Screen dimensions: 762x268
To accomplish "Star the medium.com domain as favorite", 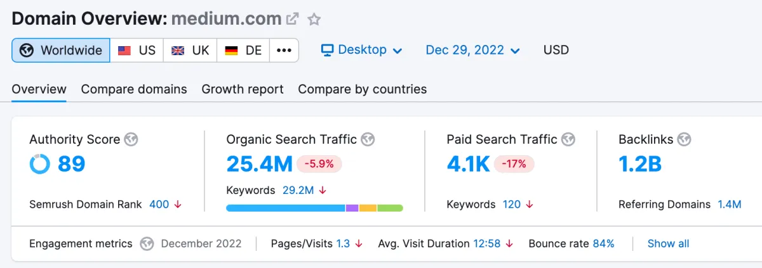I will 314,19.
